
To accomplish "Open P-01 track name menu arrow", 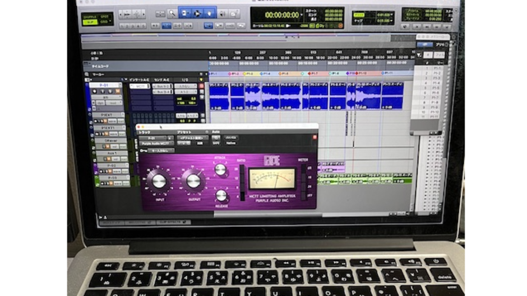I will 121,85.
